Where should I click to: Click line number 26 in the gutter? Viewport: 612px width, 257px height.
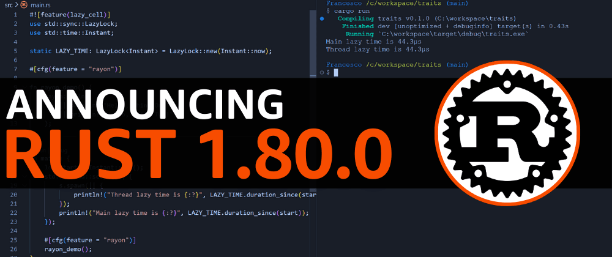13,249
